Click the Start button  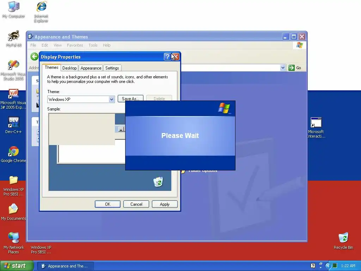point(17,266)
